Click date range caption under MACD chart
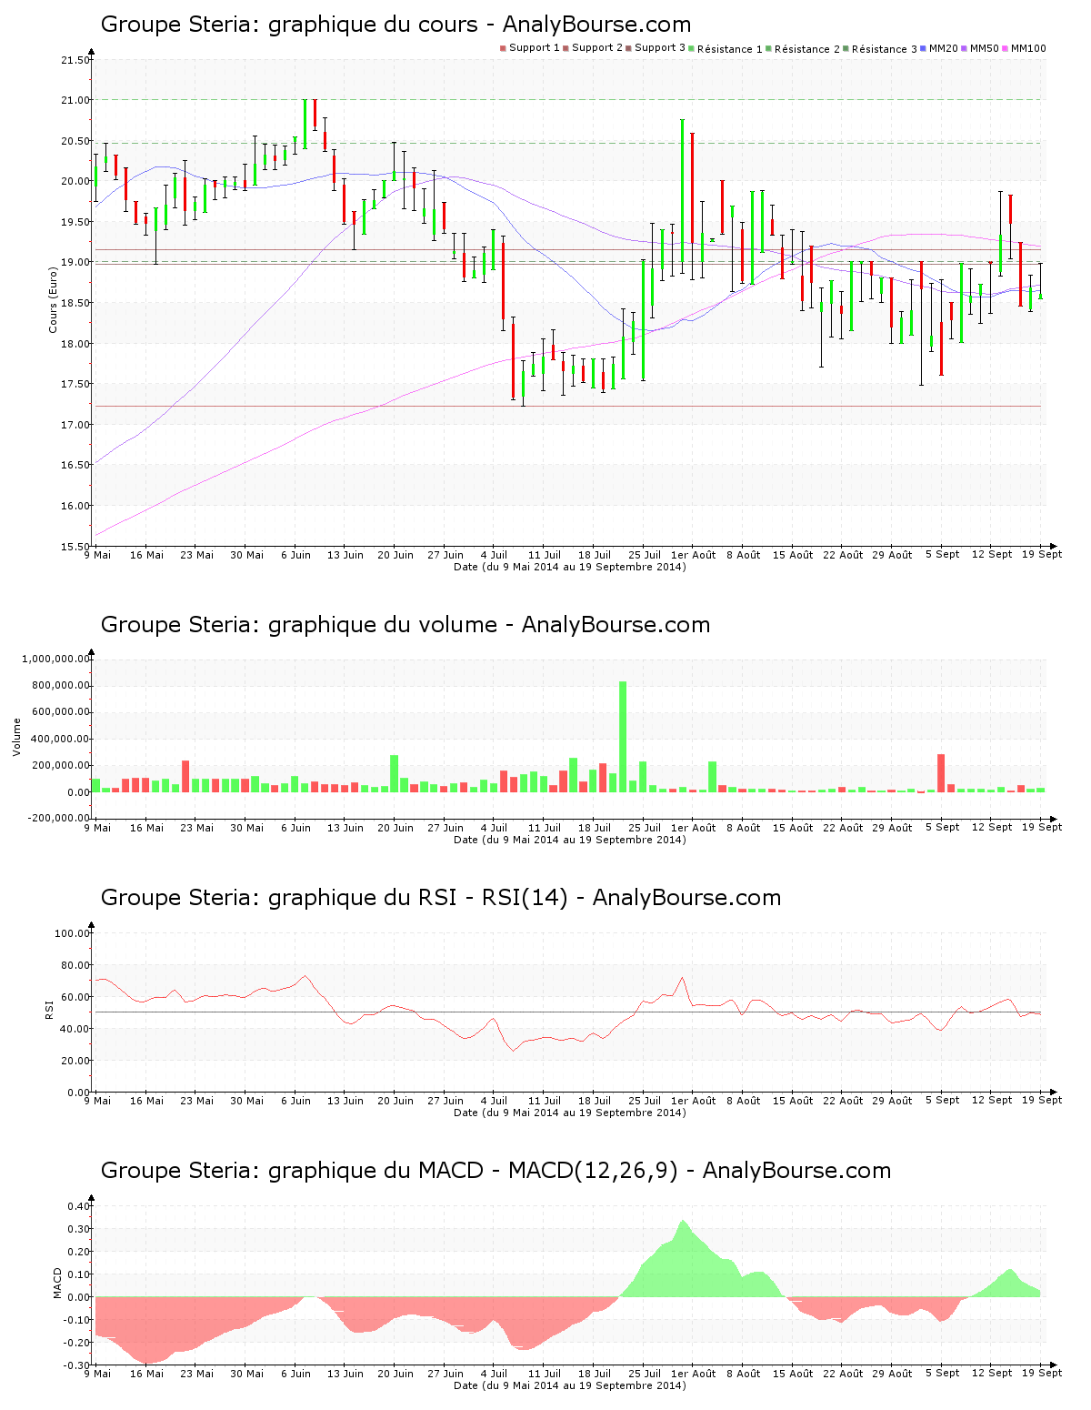The image size is (1091, 1410). [x=570, y=1385]
